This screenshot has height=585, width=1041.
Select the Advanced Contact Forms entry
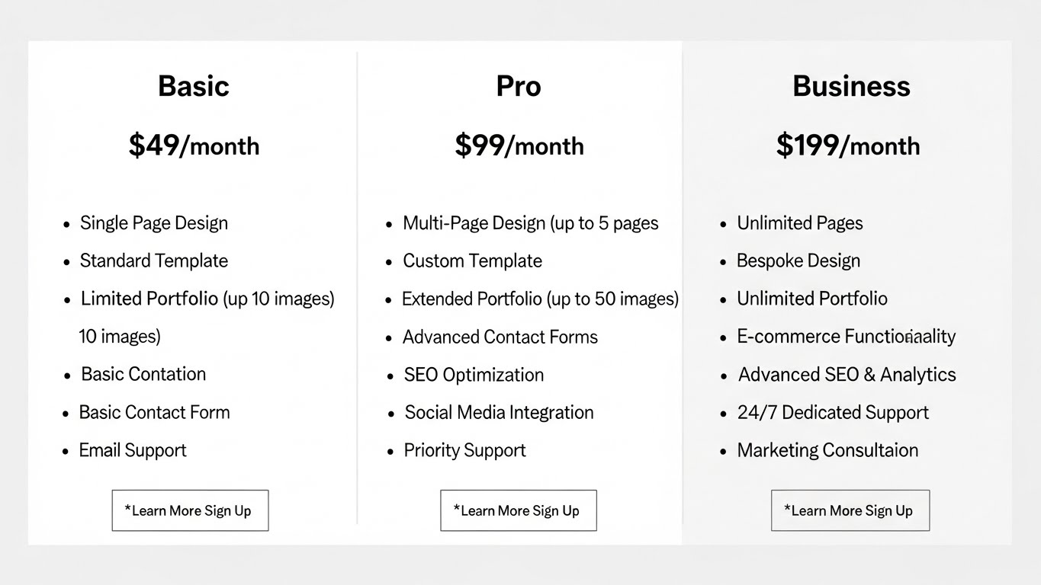[x=500, y=337]
